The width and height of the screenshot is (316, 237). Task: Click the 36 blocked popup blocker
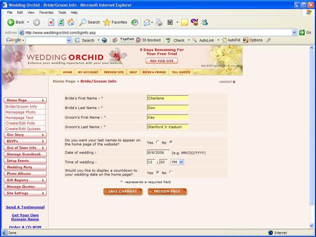(x=148, y=40)
